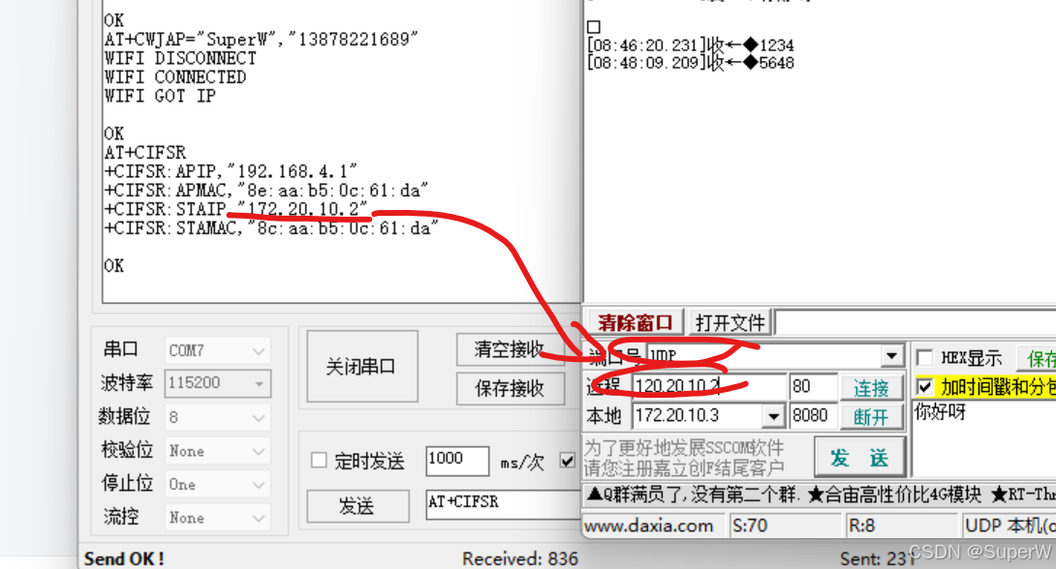Click the scrolling ad text about 4G模块
1056x569 pixels.
[x=819, y=495]
